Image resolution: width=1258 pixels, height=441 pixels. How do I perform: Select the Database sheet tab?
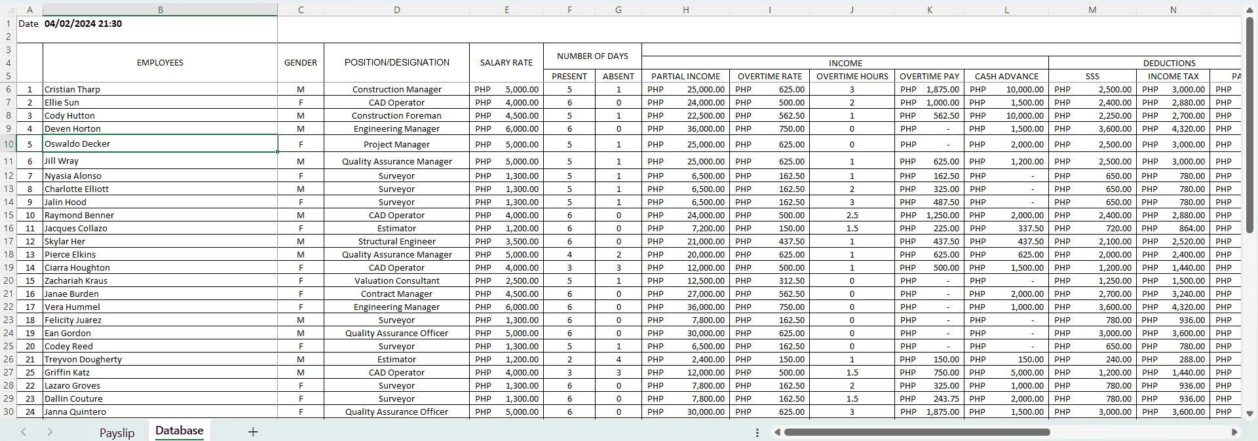[x=179, y=431]
